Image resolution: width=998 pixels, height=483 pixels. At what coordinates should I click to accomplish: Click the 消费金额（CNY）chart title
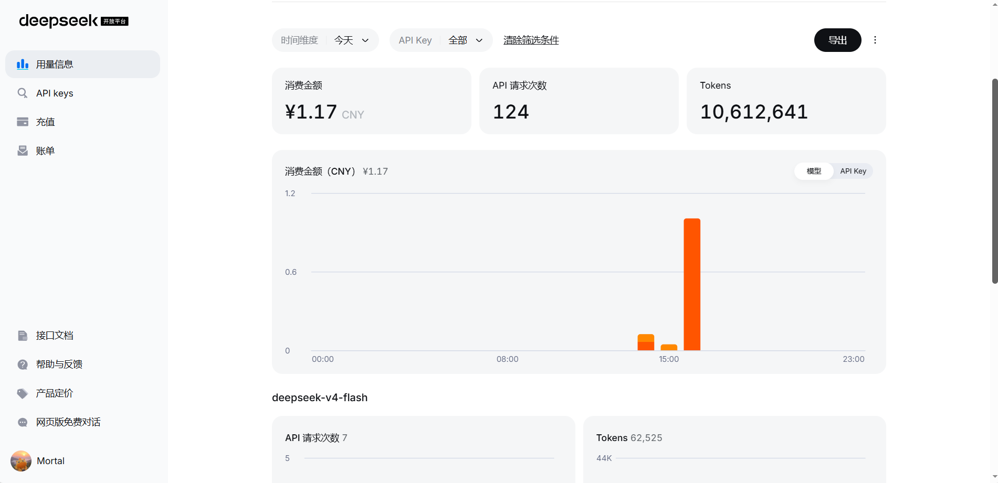tap(320, 171)
